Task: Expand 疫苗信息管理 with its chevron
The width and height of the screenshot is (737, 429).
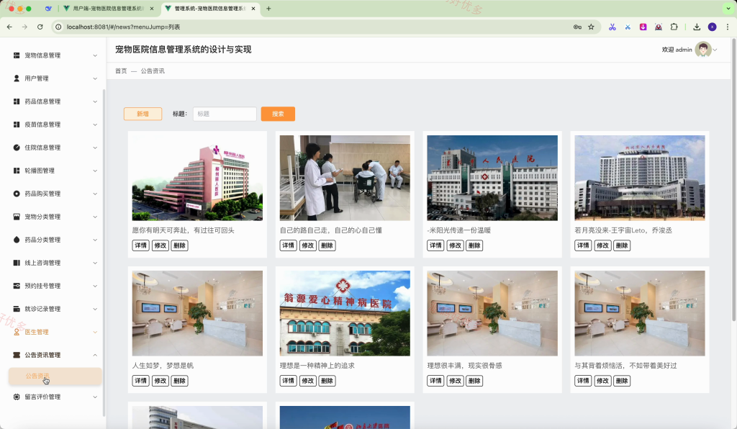Action: (95, 125)
